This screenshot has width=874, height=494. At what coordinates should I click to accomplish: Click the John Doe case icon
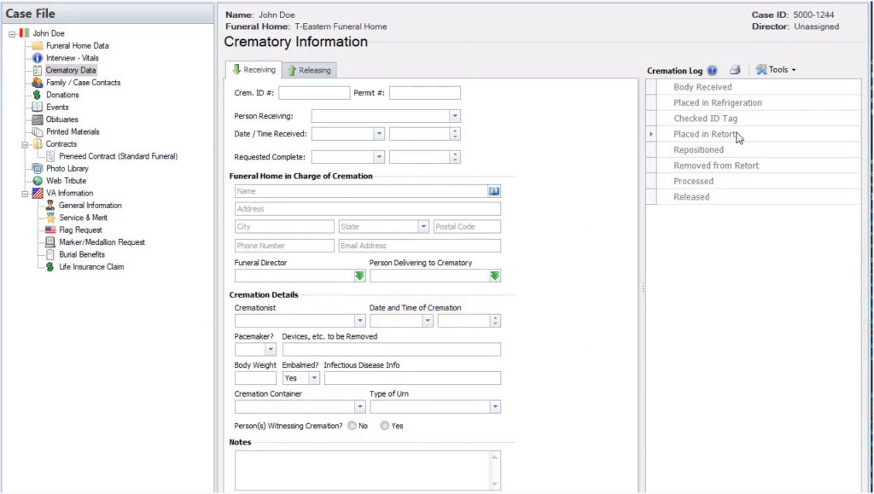pyautogui.click(x=25, y=33)
